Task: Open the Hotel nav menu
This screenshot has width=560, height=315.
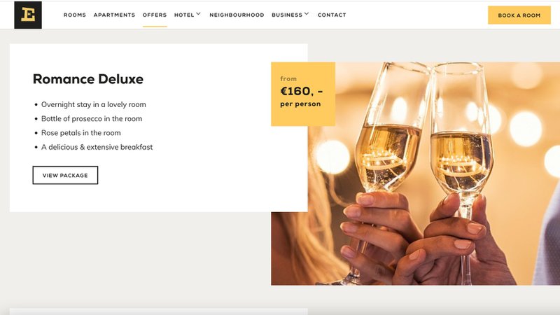Action: click(x=184, y=15)
